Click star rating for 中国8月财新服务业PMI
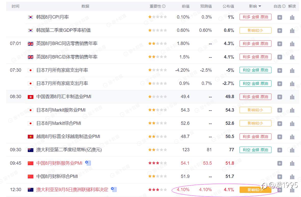 (158, 163)
